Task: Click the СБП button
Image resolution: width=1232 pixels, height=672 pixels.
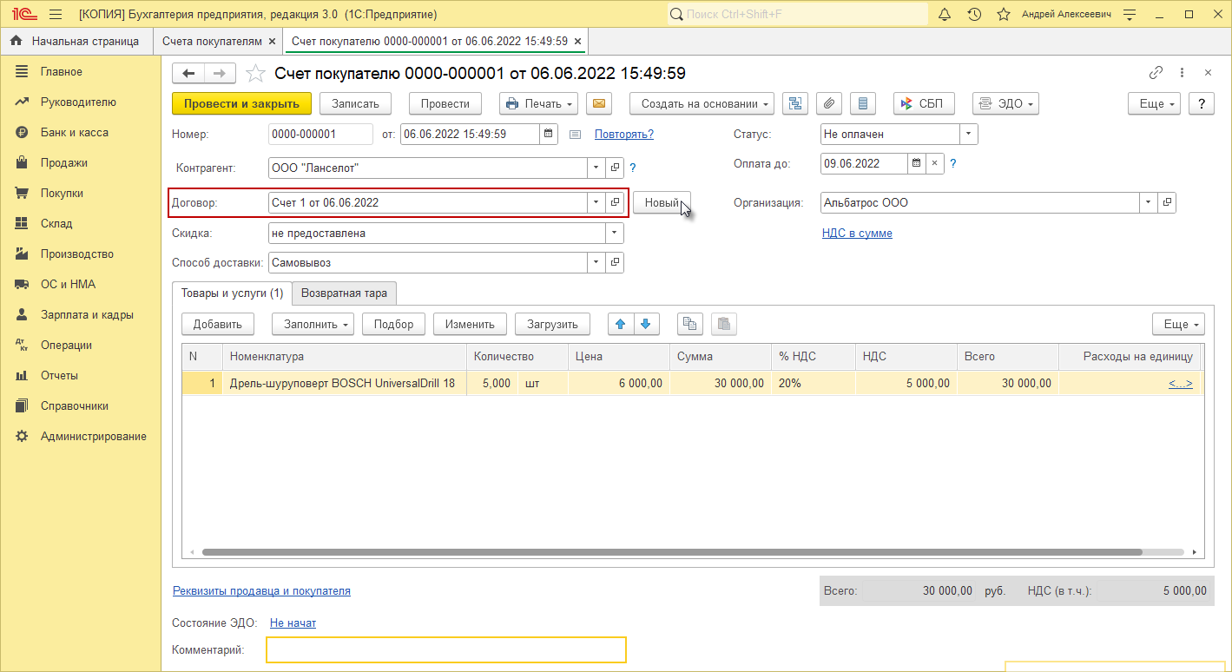Action: (x=925, y=103)
